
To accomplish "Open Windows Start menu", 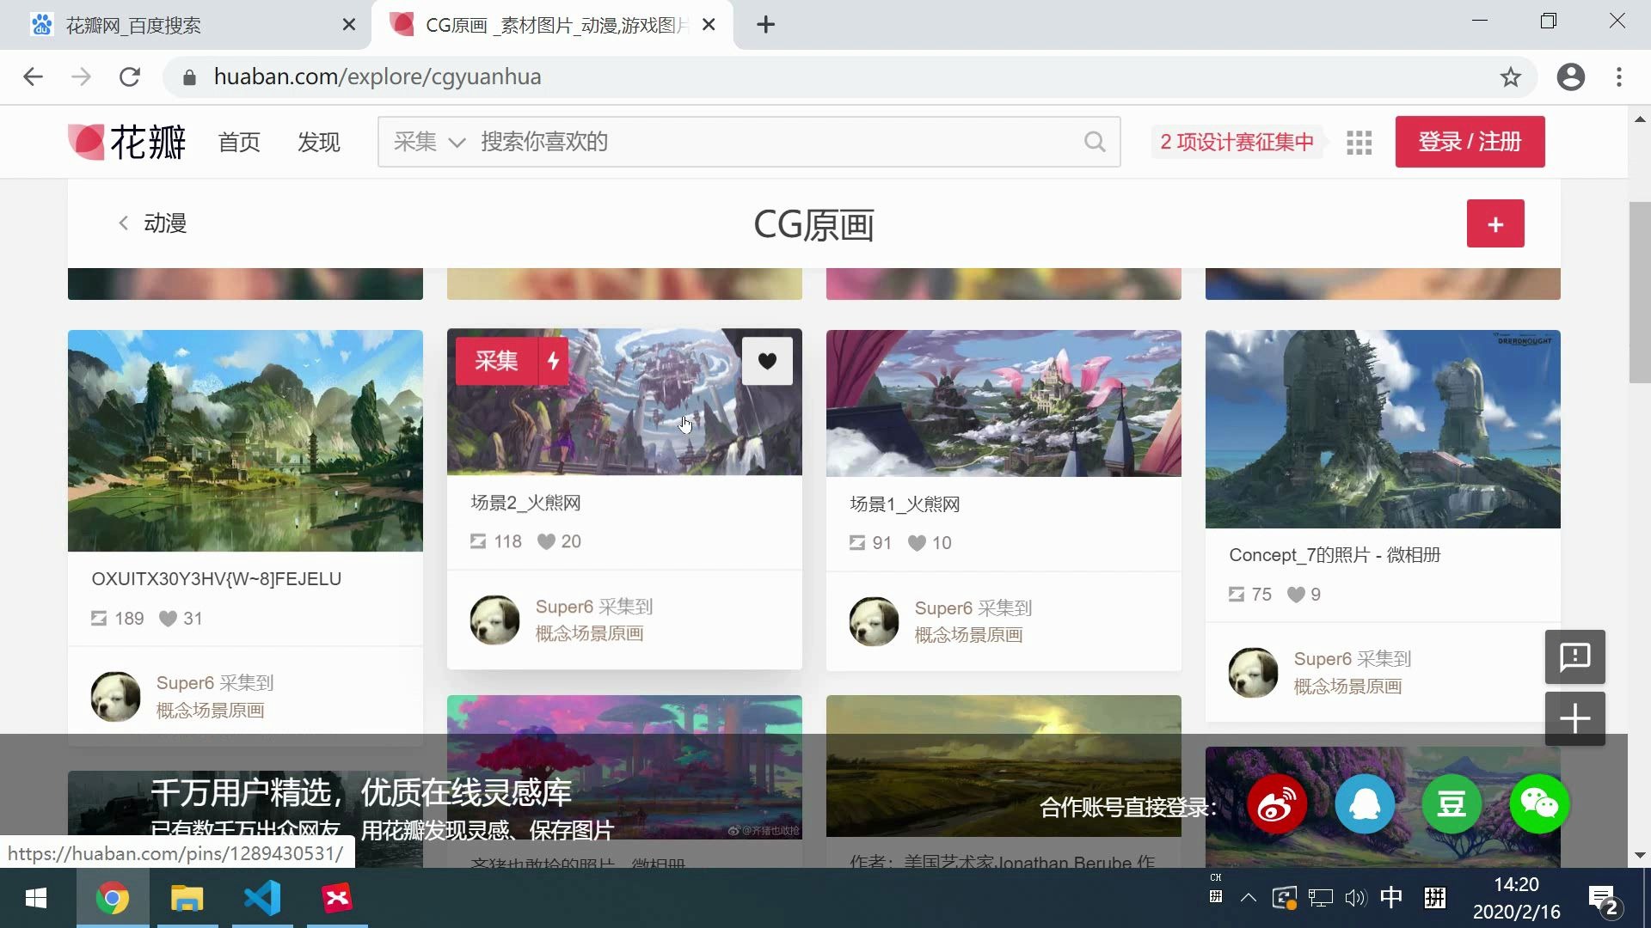I will click(36, 899).
